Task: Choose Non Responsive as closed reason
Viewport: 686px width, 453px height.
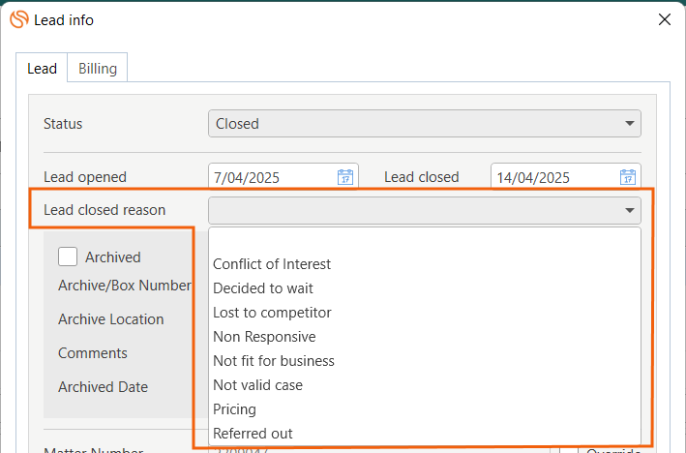Action: [264, 337]
